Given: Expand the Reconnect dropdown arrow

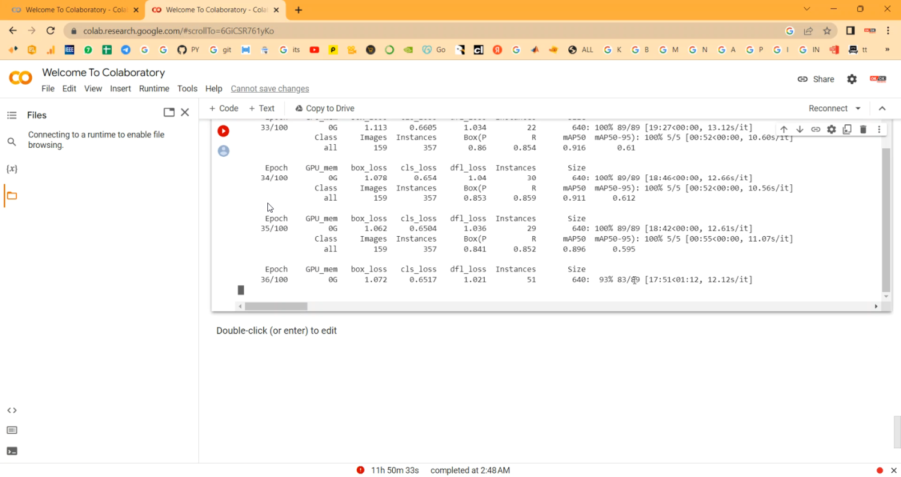Looking at the screenshot, I should [858, 109].
